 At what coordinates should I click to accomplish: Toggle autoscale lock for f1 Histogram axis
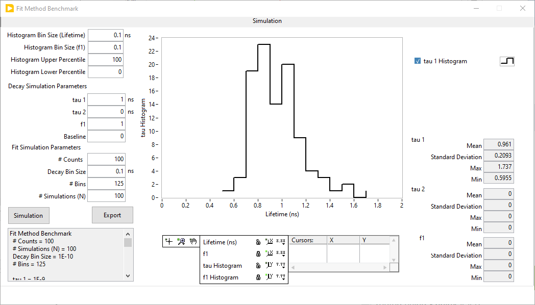click(x=258, y=277)
